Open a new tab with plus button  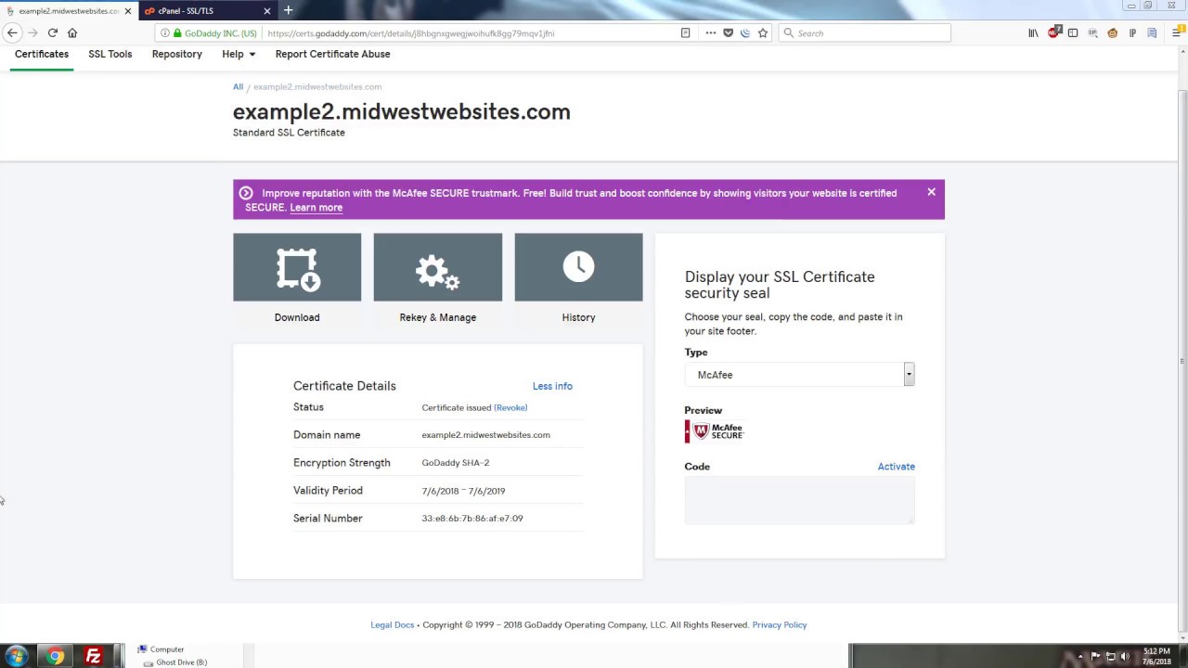tap(289, 10)
